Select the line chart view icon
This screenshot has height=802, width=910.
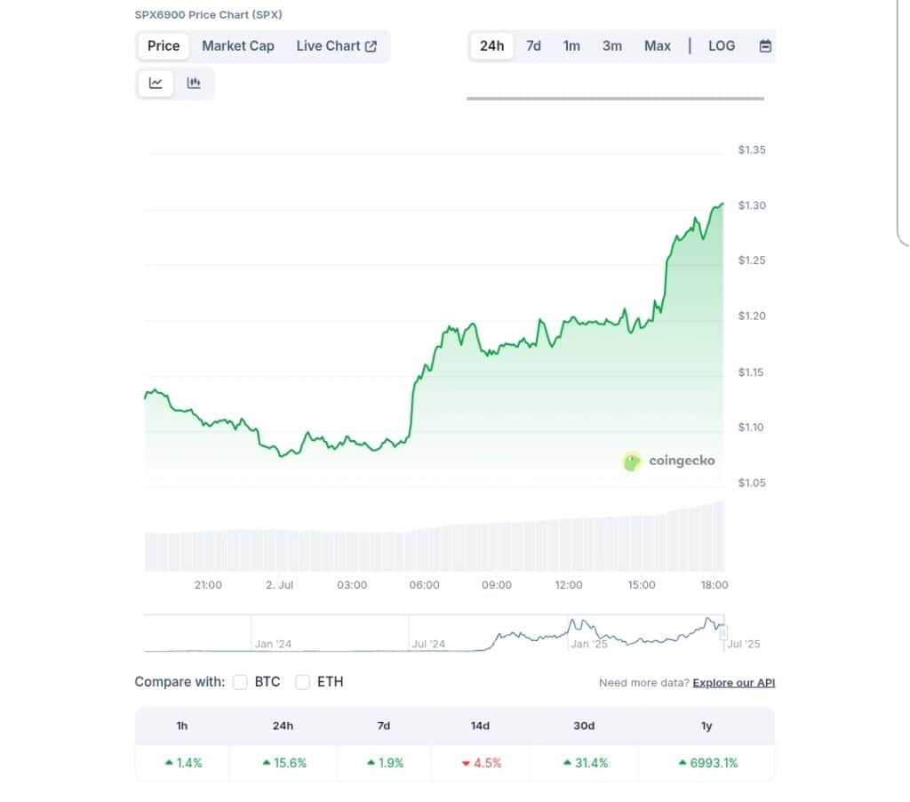(x=156, y=83)
